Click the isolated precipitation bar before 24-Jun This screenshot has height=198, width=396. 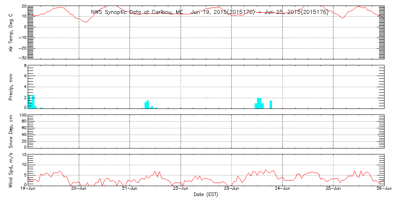[x=271, y=104]
